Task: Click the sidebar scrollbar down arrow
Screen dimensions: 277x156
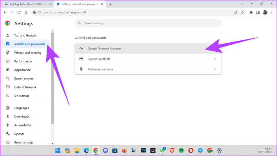Action: pos(52,143)
